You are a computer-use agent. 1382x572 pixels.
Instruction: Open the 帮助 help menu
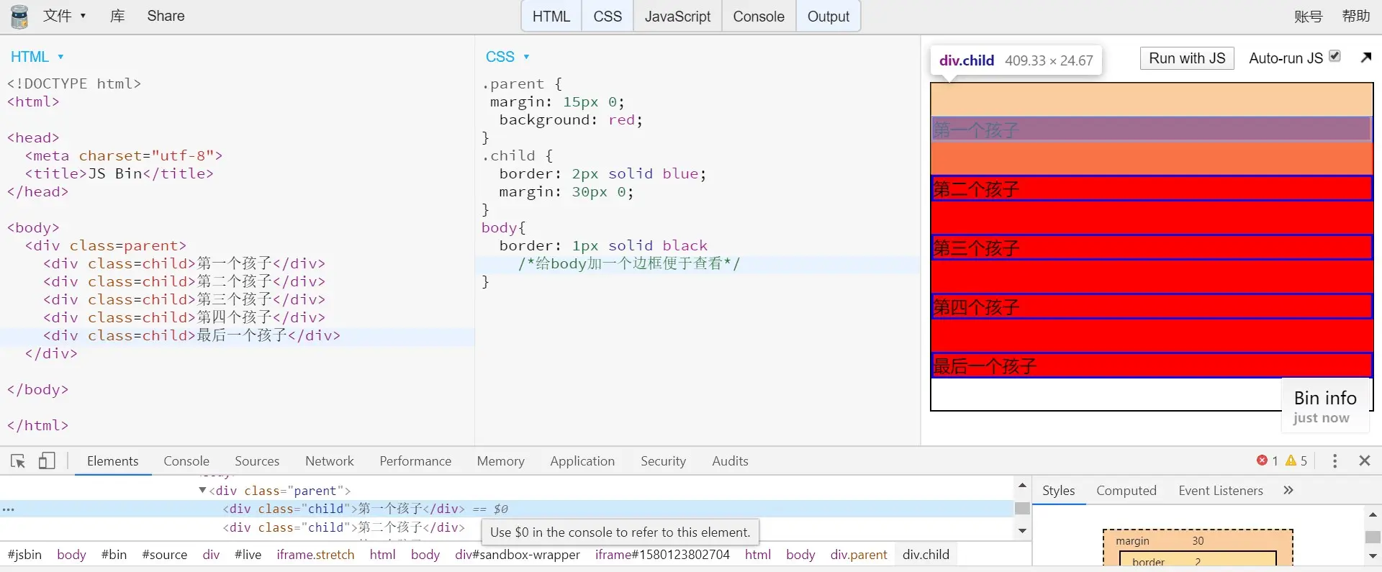[x=1356, y=16]
